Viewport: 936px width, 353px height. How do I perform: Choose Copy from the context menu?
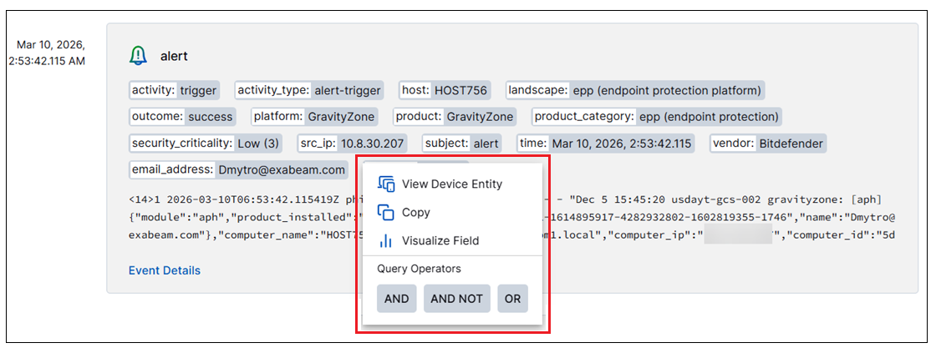[452, 212]
